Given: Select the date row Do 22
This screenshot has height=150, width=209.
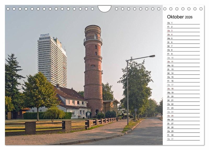Looking at the screenshot, I should [x=183, y=104].
